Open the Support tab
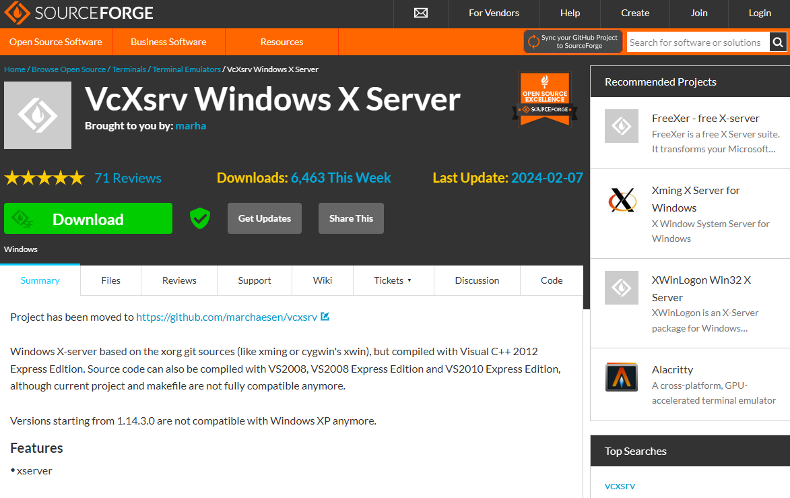The image size is (790, 498). (x=255, y=280)
